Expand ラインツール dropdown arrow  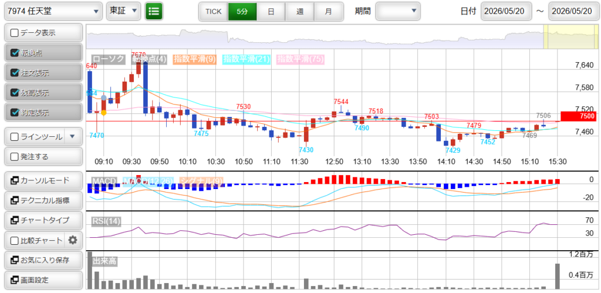point(73,137)
